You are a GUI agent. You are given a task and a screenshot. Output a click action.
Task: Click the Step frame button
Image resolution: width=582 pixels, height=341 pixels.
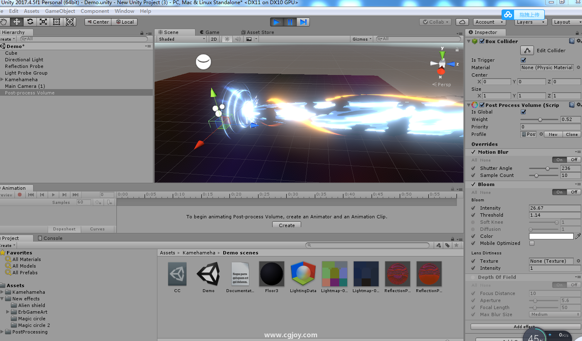tap(303, 22)
